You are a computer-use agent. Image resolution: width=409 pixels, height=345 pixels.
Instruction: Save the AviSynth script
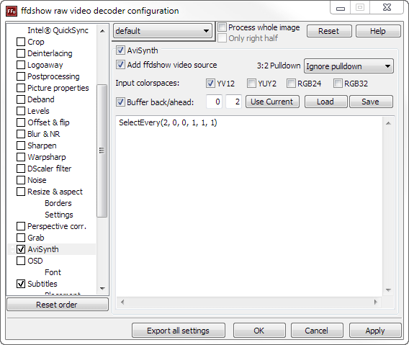coord(371,102)
